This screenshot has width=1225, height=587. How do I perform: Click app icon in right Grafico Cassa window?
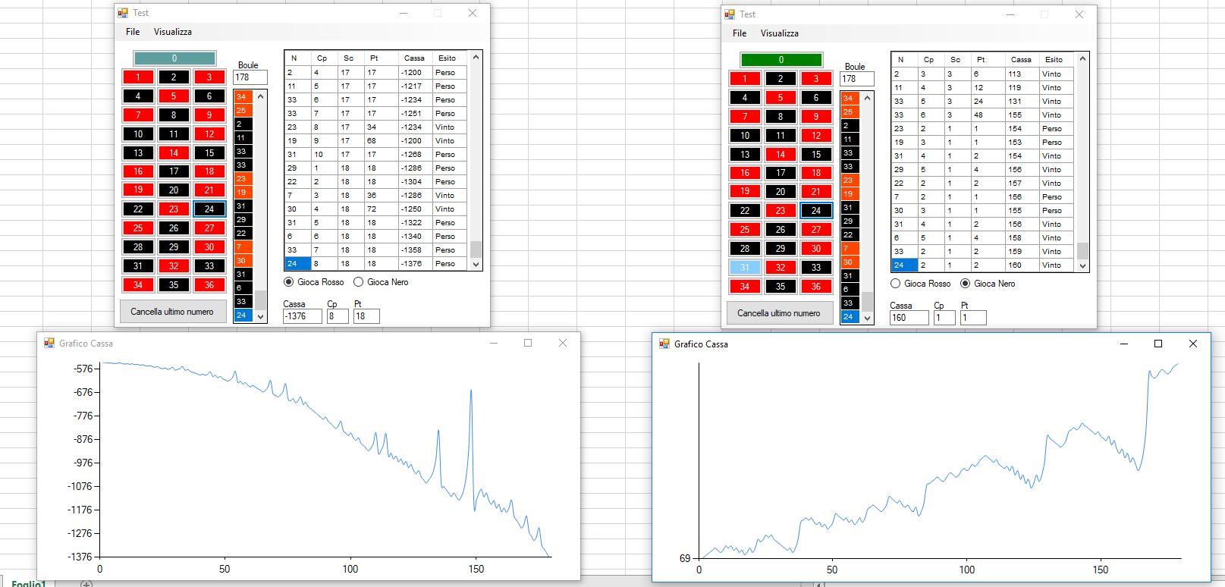tap(664, 344)
